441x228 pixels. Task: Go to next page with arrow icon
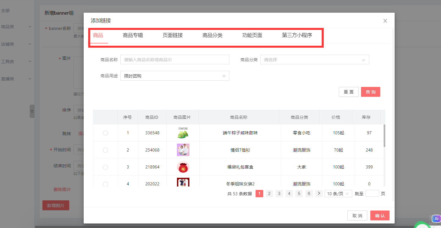(x=319, y=193)
